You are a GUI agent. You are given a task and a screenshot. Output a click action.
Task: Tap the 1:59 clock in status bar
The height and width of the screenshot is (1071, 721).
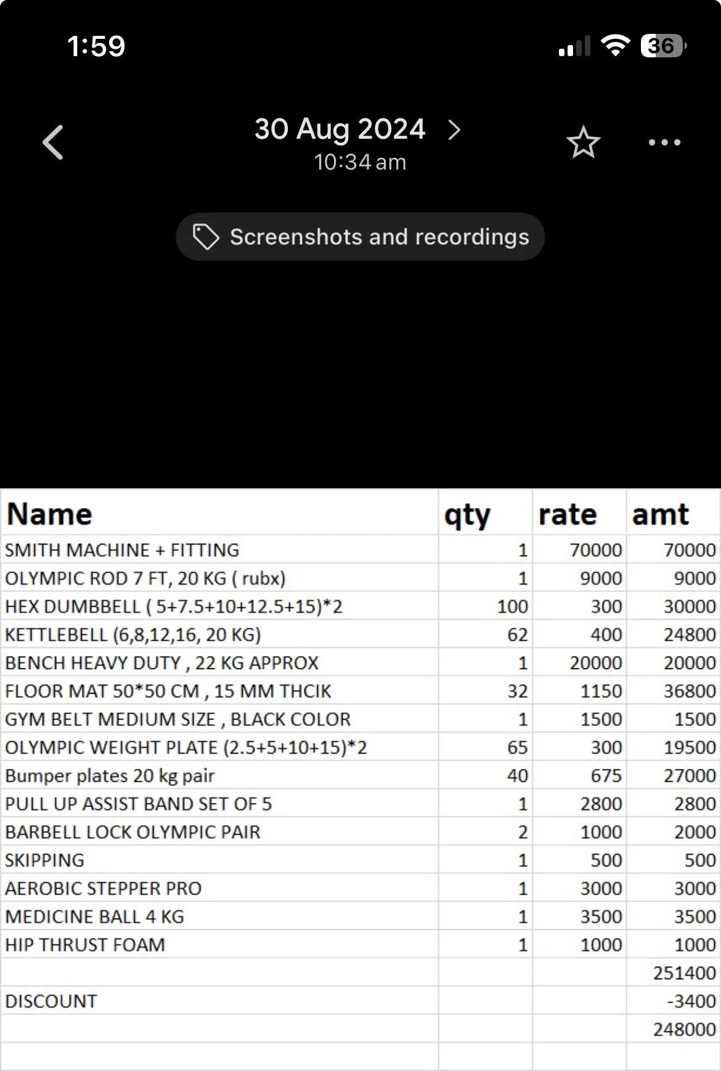point(96,46)
